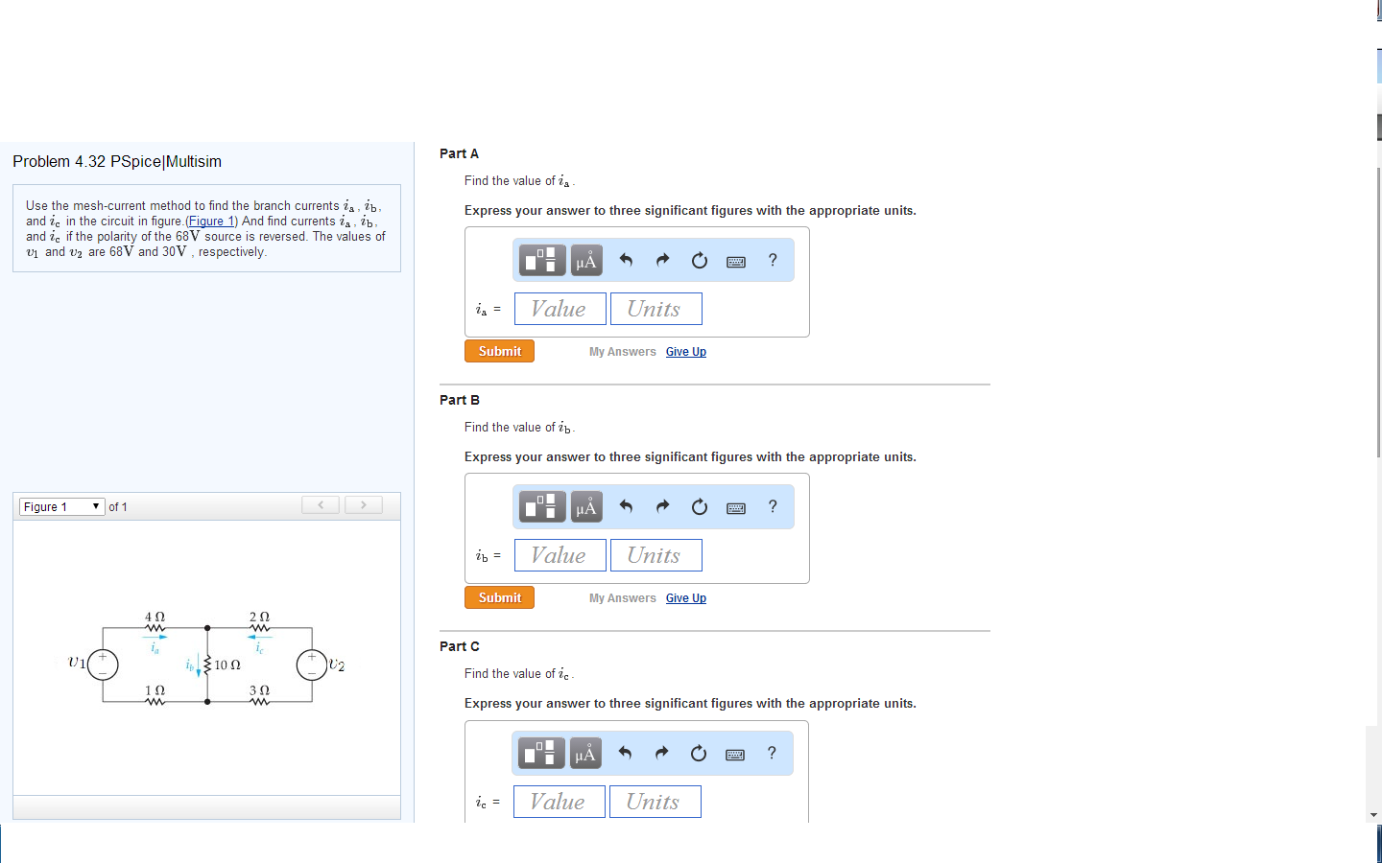Screen dimensions: 1382x863
Task: Reset Part A answer using the circular arrow icon
Action: click(699, 260)
